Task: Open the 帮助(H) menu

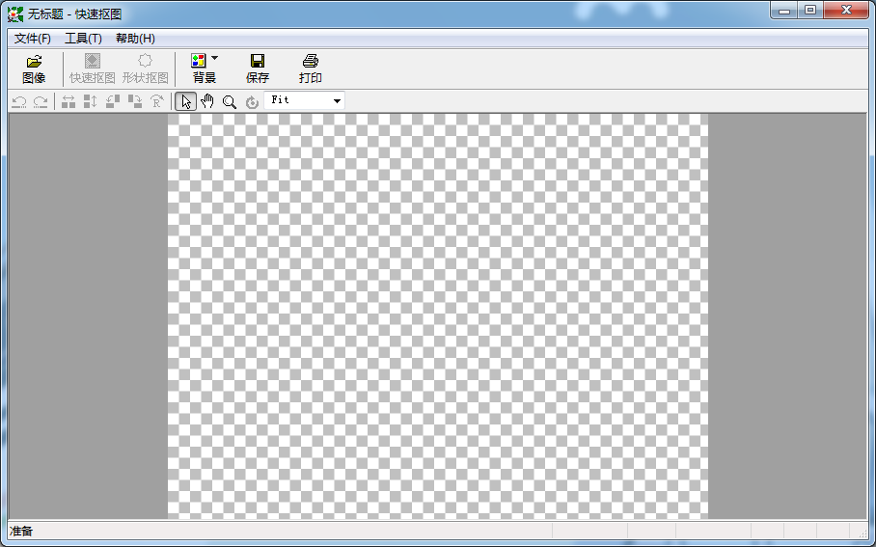Action: point(135,39)
